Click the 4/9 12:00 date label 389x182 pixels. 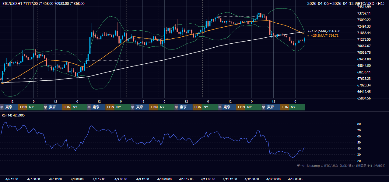pos(142,179)
